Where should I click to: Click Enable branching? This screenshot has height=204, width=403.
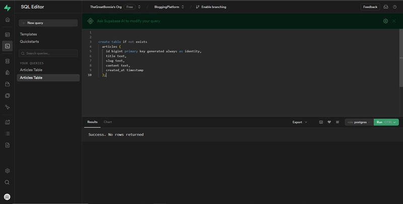coord(211,7)
